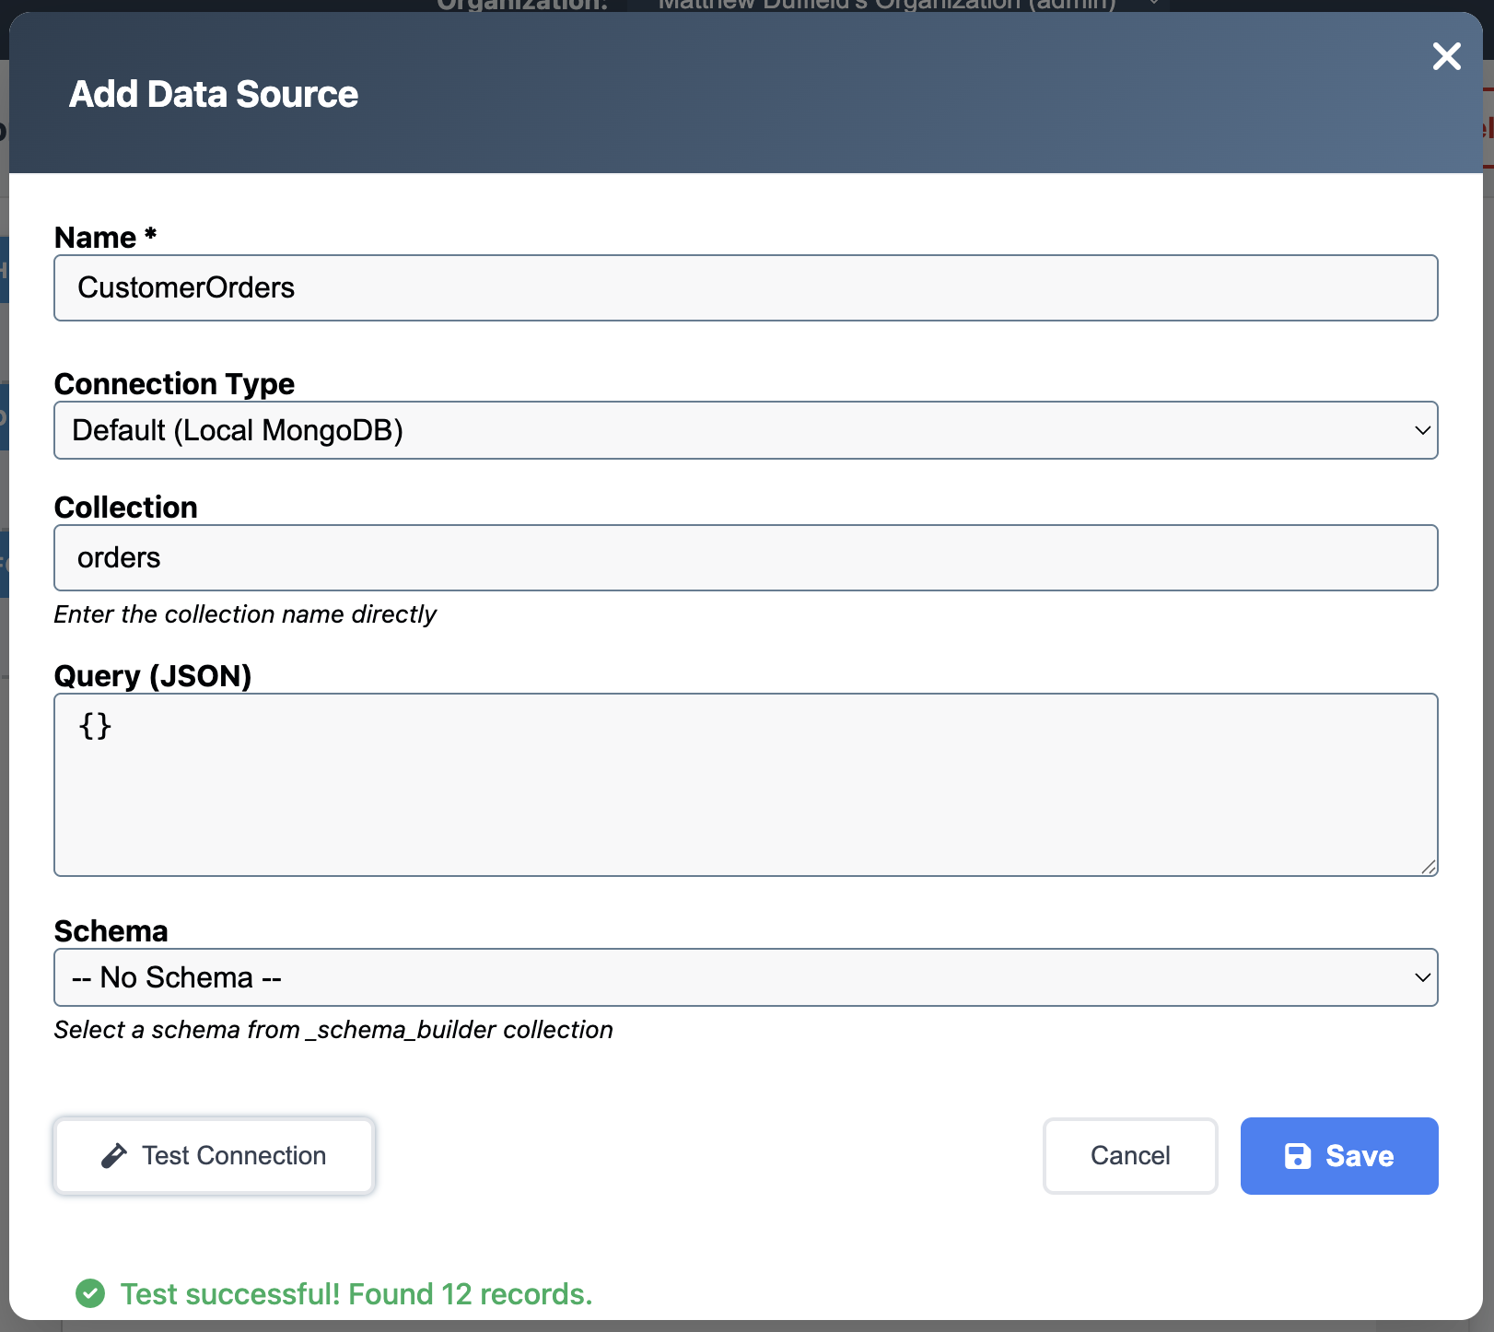This screenshot has height=1332, width=1494.
Task: Open the Schema dropdown showing No Schema
Action: point(746,977)
